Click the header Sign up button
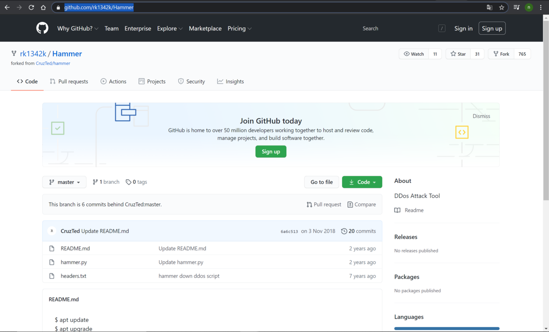The height and width of the screenshot is (332, 549). tap(492, 28)
